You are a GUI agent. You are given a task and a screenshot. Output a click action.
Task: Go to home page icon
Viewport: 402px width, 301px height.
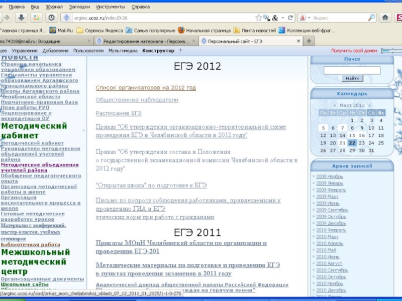[385, 18]
